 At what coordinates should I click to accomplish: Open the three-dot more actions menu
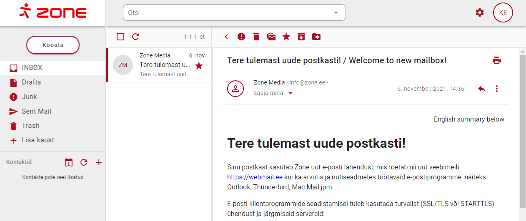496,89
